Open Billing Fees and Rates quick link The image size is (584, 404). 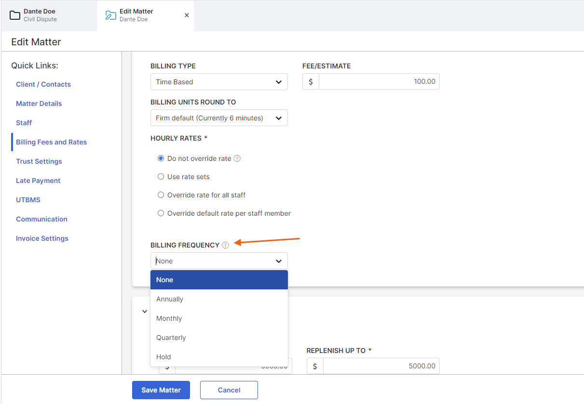click(x=52, y=142)
